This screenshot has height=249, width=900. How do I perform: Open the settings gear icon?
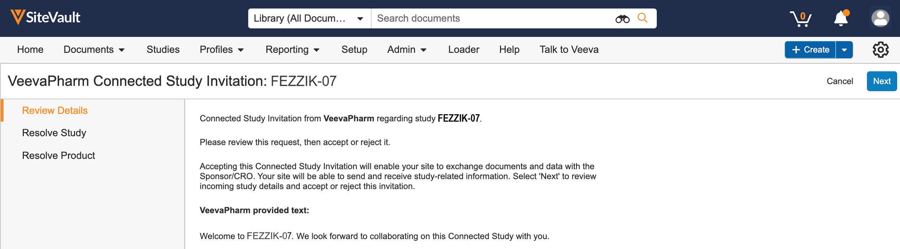pos(880,50)
